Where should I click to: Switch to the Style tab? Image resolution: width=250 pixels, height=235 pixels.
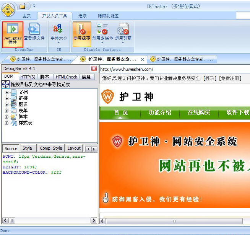[x=28, y=149]
